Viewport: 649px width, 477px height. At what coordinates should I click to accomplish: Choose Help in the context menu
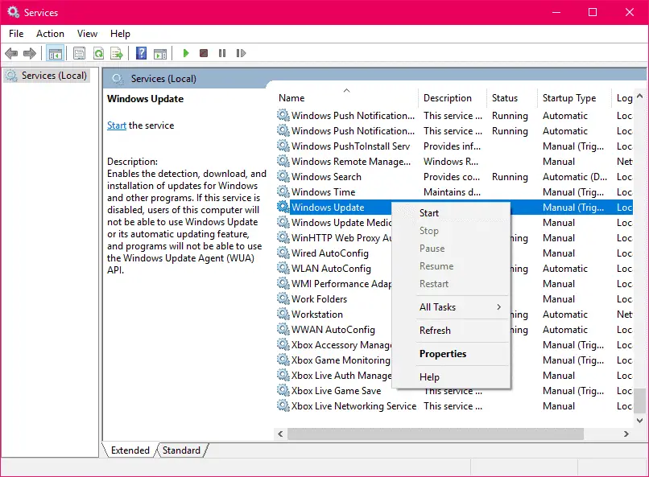point(451,377)
